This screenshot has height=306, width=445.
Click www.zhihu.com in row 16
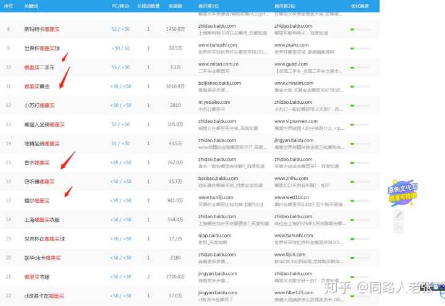tap(291, 178)
